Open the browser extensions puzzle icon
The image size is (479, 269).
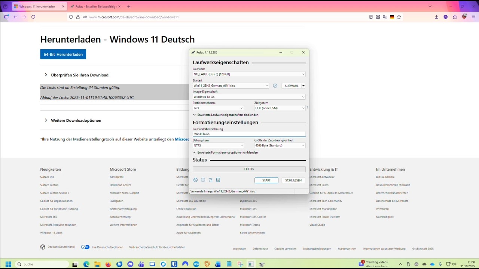point(455,17)
